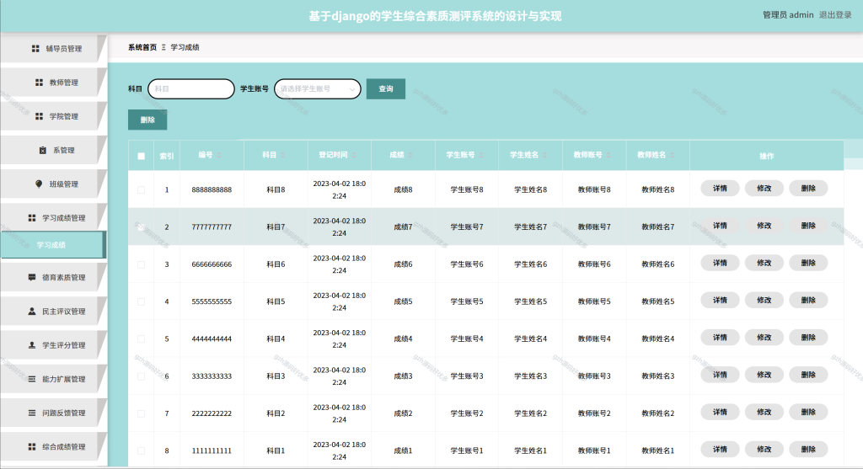Sort by 编号 column arrows
This screenshot has height=469, width=863.
click(219, 156)
